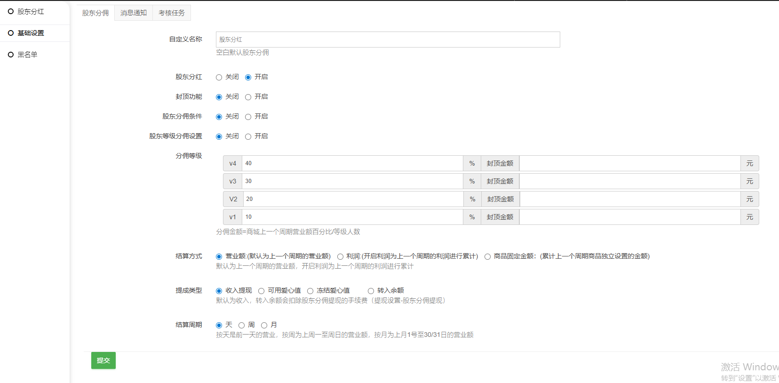Turn on 股东分佣条件 with 开启
The width and height of the screenshot is (779, 383).
click(x=248, y=117)
